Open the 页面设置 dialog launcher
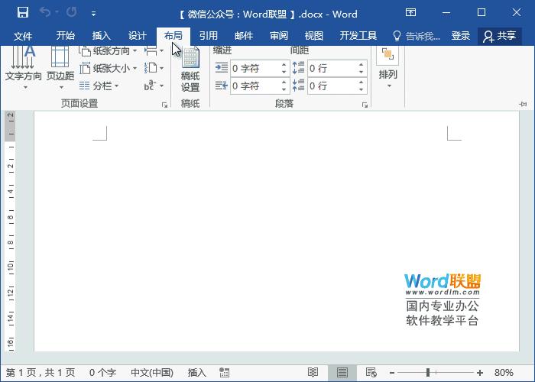This screenshot has width=535, height=382. [165, 105]
